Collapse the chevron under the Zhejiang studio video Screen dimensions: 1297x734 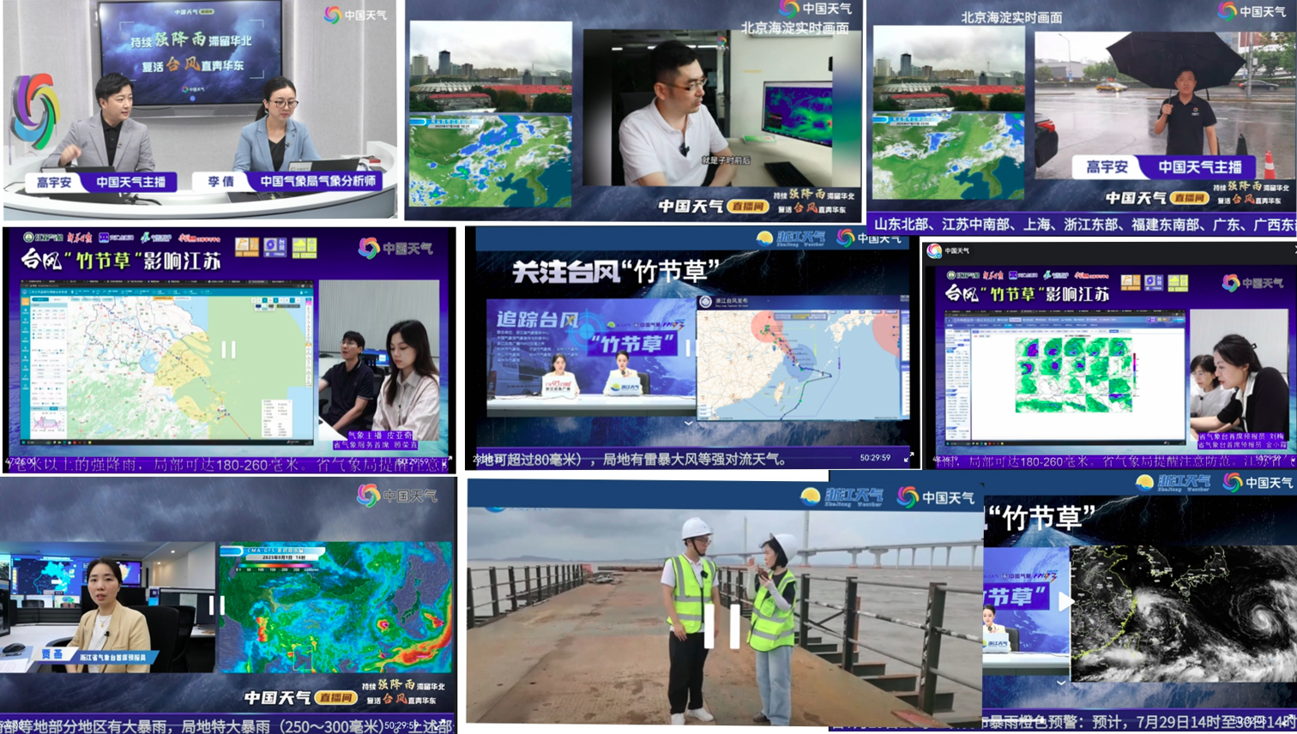point(688,423)
